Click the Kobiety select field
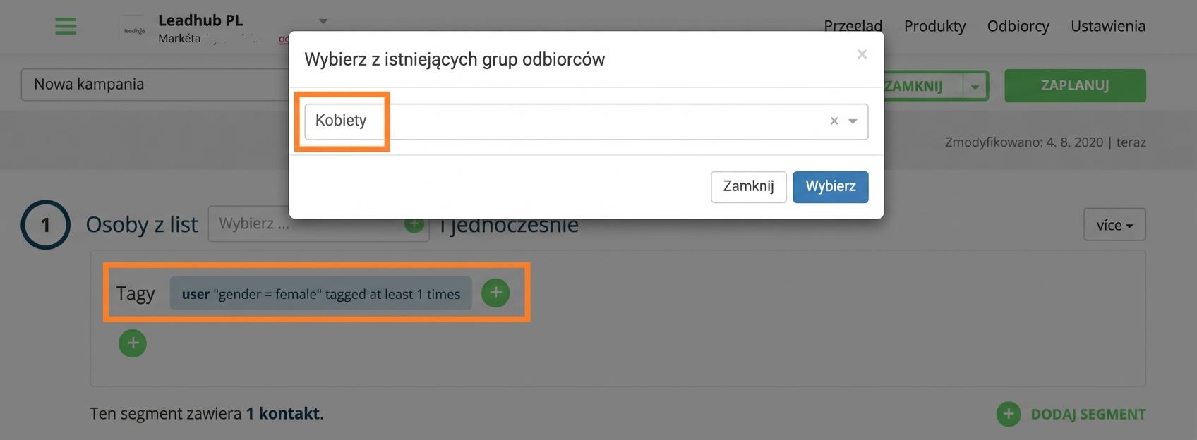1197x440 pixels. click(x=586, y=121)
